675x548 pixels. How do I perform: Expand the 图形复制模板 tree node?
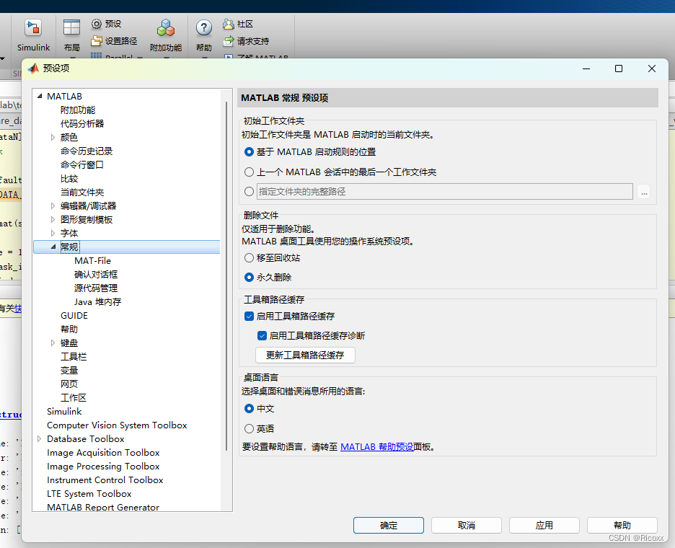point(53,219)
